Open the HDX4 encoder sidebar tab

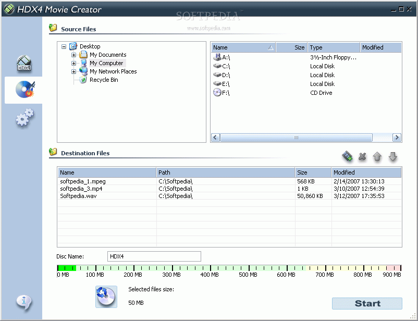pos(24,63)
